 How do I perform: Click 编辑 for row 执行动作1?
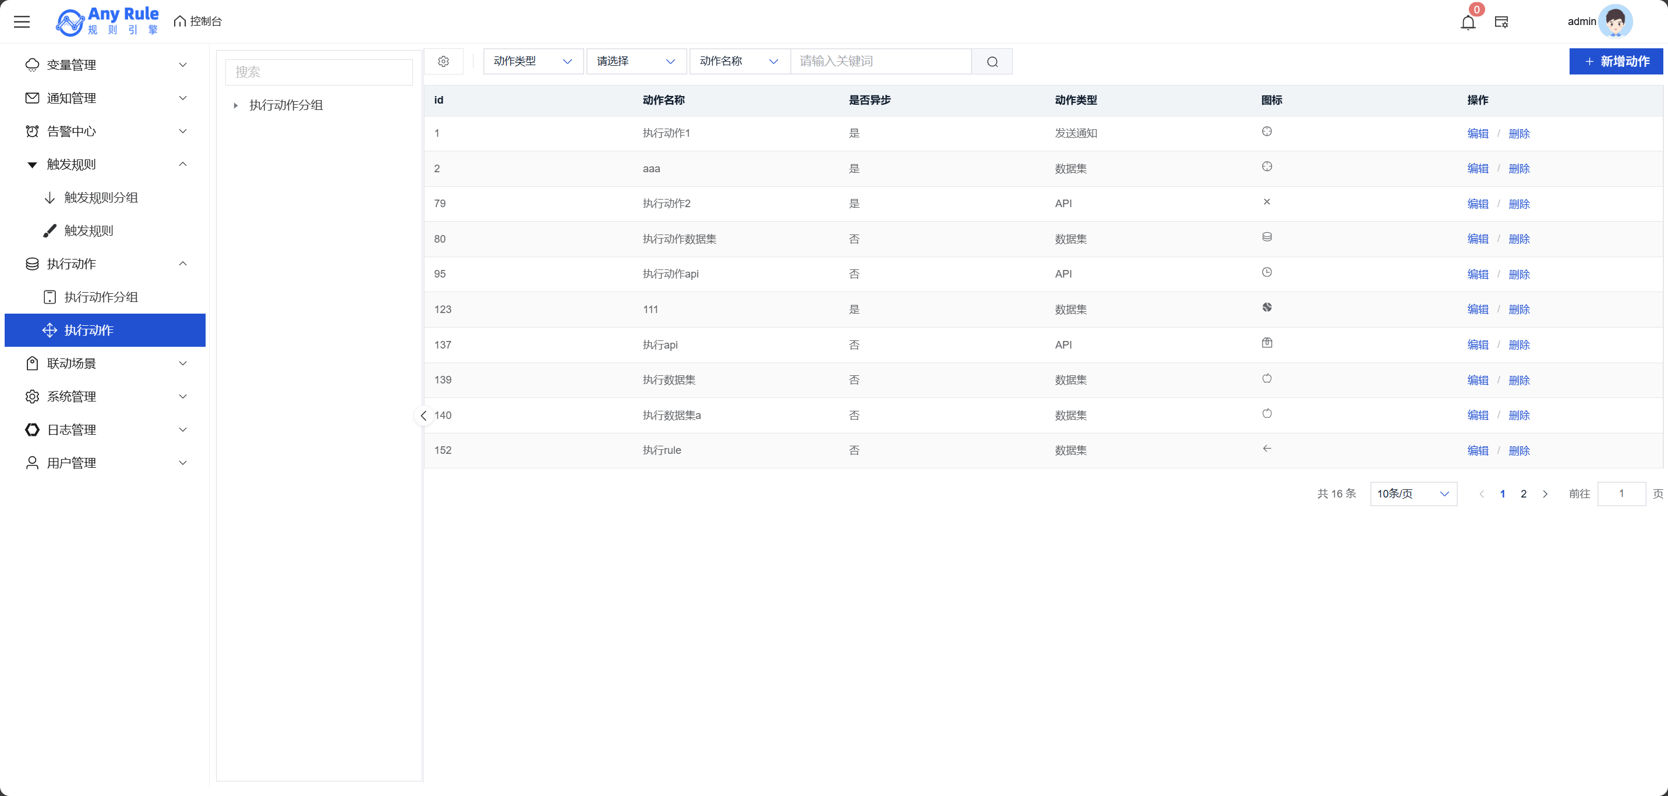1478,133
